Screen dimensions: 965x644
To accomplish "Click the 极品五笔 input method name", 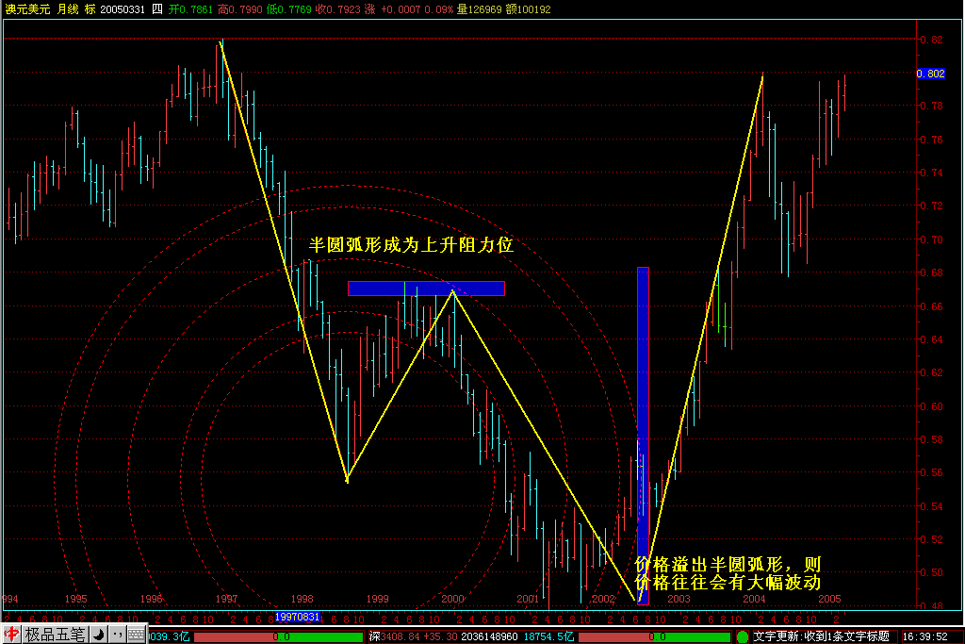I will pos(55,635).
